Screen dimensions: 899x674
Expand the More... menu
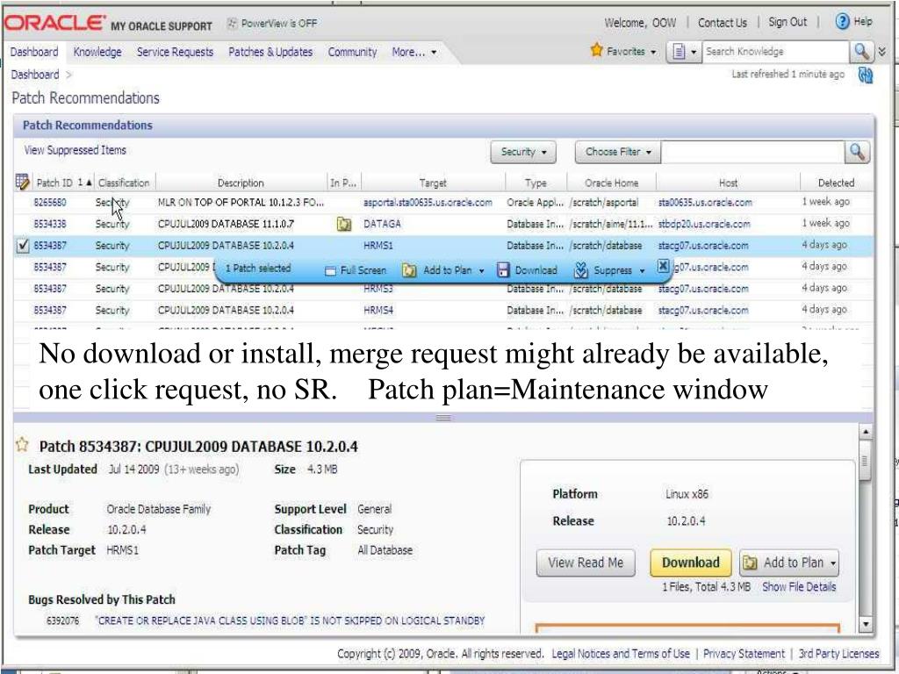tap(414, 52)
